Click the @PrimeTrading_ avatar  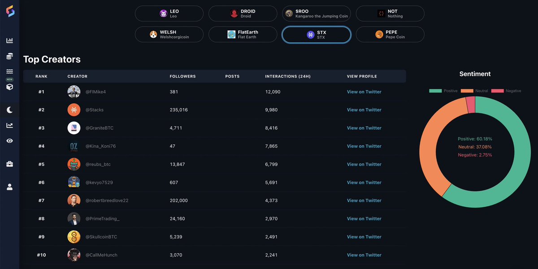74,218
